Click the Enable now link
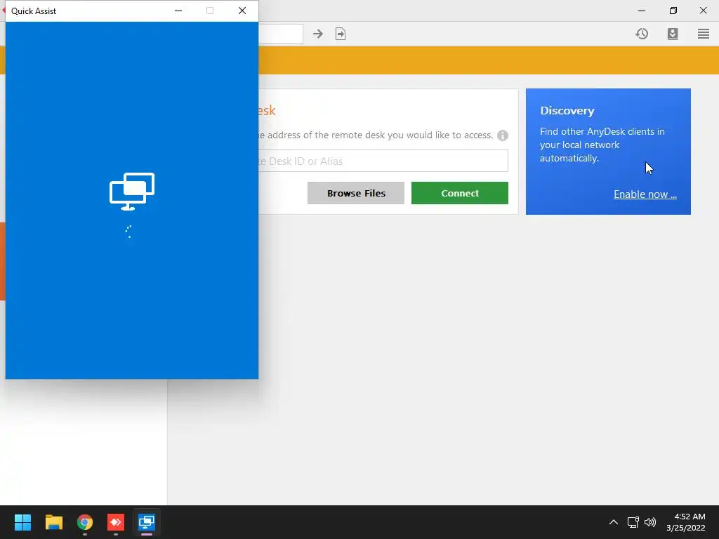Image resolution: width=719 pixels, height=539 pixels. (x=645, y=194)
